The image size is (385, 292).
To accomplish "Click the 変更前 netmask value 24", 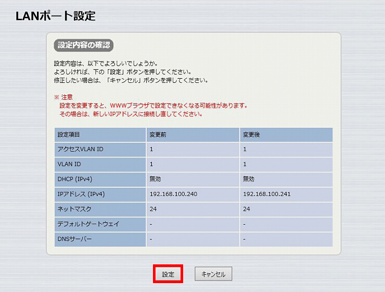I will [x=153, y=209].
